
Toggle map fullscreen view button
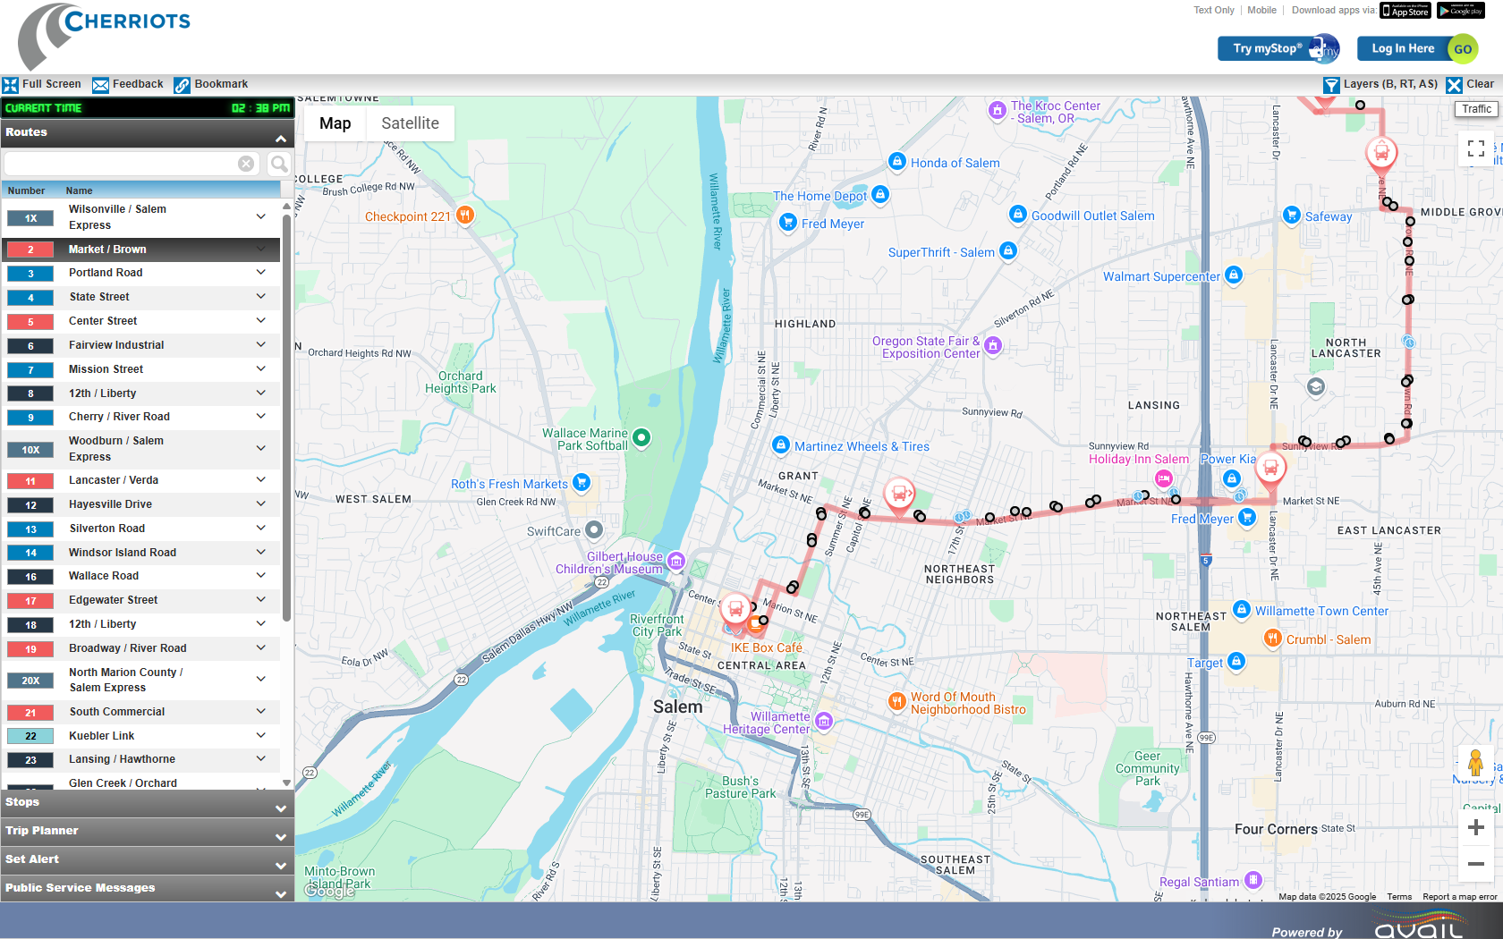pyautogui.click(x=1475, y=148)
